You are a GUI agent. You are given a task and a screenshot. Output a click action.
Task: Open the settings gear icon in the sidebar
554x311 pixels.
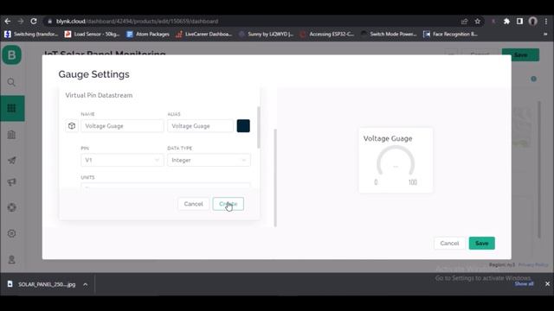pyautogui.click(x=11, y=233)
